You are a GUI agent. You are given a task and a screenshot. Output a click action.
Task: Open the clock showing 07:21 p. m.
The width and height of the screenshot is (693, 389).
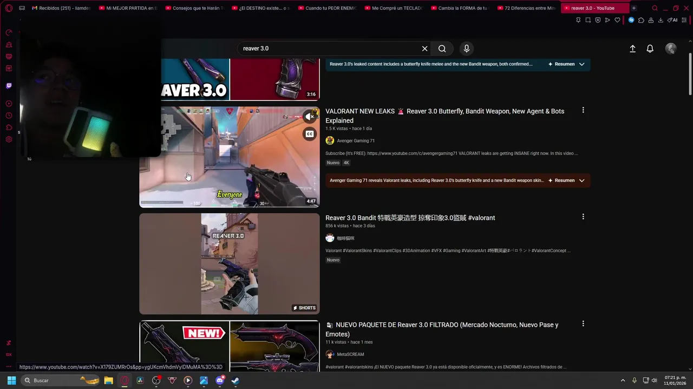(x=675, y=380)
